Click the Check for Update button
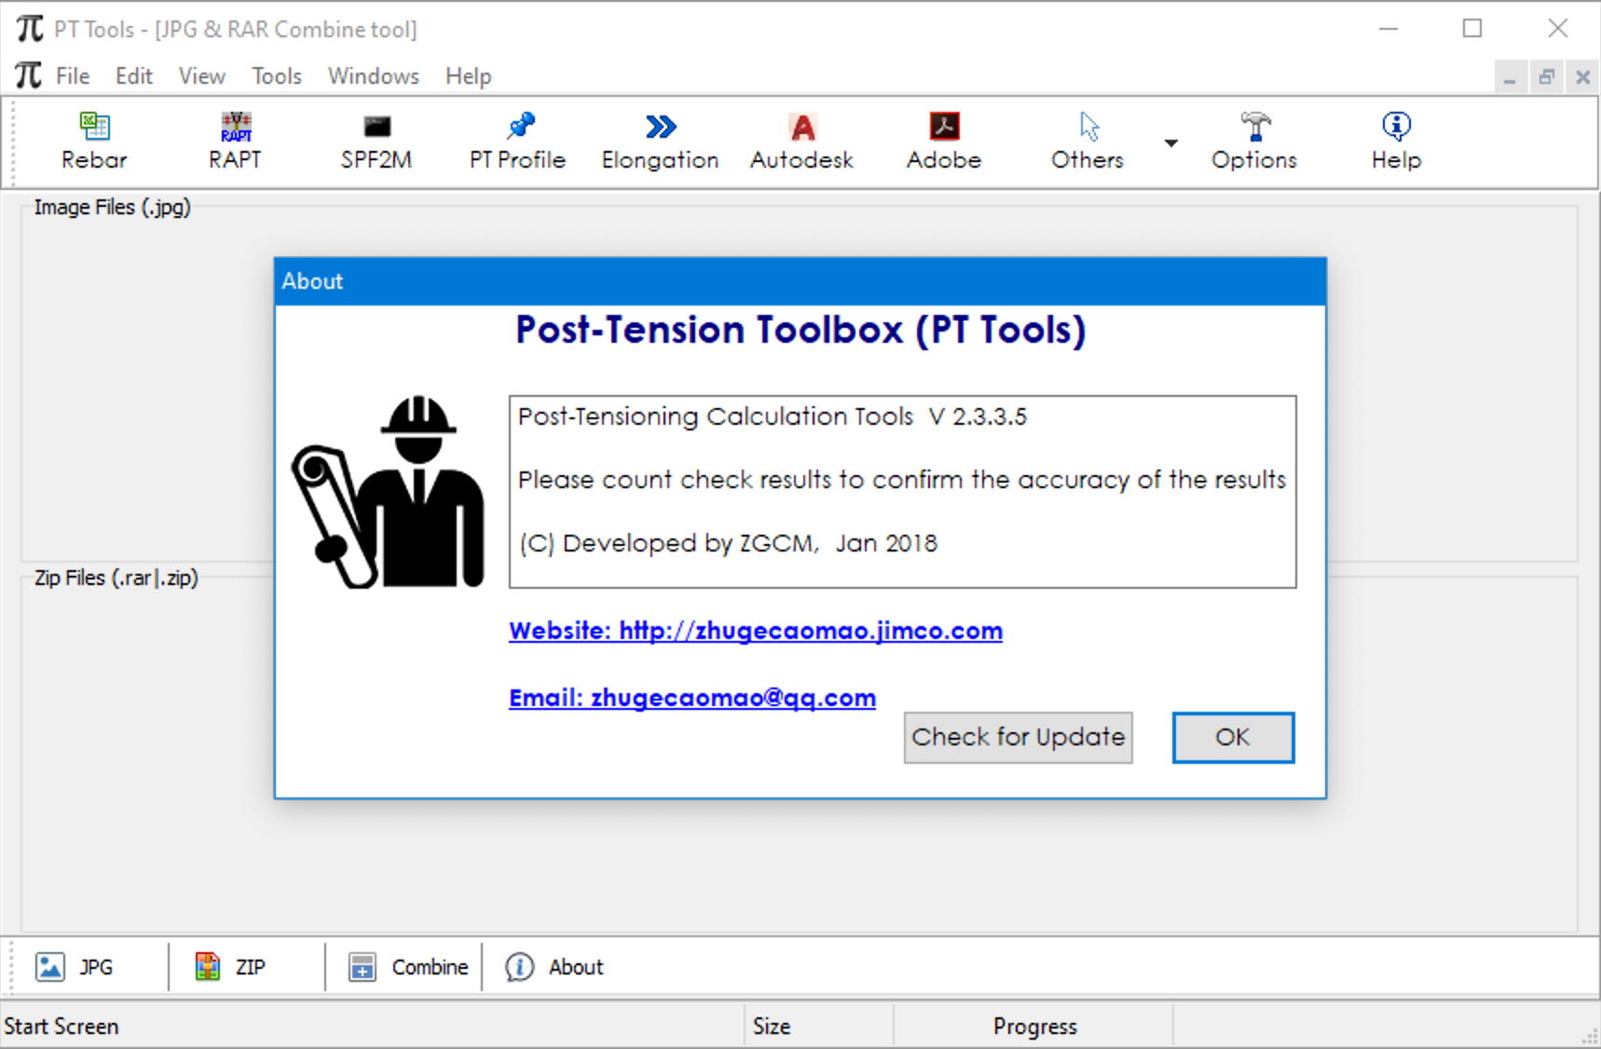 tap(1018, 737)
